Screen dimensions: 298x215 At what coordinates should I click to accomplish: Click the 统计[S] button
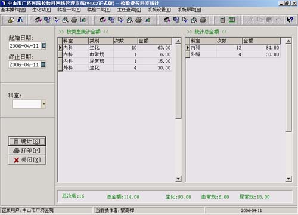27,141
